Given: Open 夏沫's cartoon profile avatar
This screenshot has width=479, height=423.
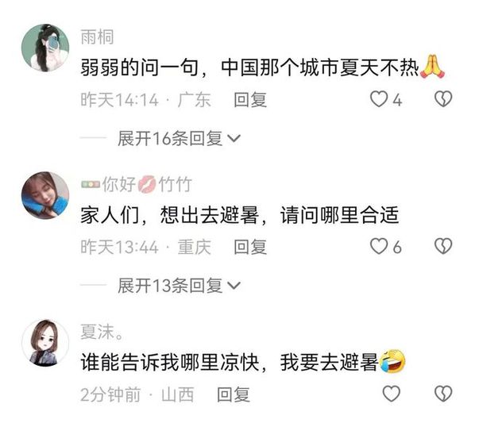Looking at the screenshot, I should (x=45, y=343).
